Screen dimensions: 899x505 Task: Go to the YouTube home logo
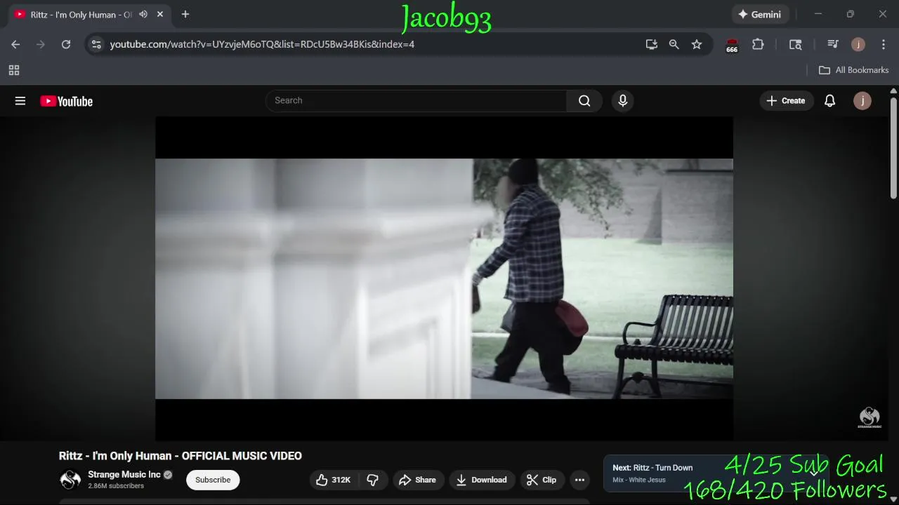(x=67, y=101)
